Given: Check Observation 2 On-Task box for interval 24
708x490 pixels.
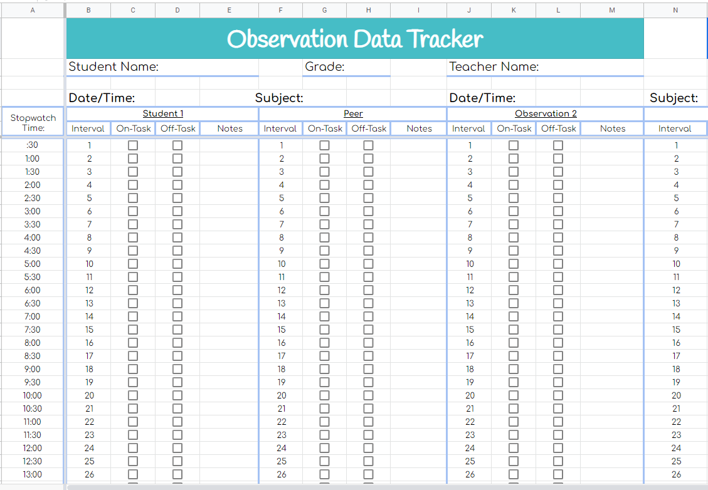Looking at the screenshot, I should point(514,448).
